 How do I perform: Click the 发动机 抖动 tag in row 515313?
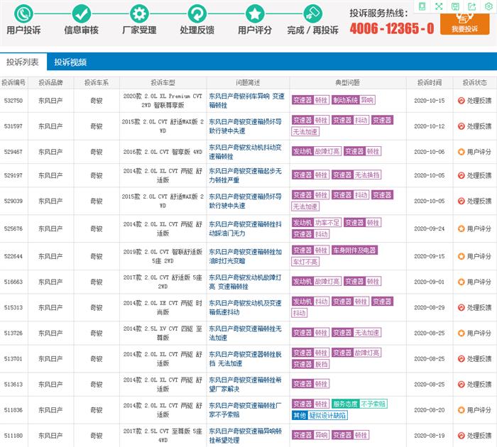310,302
